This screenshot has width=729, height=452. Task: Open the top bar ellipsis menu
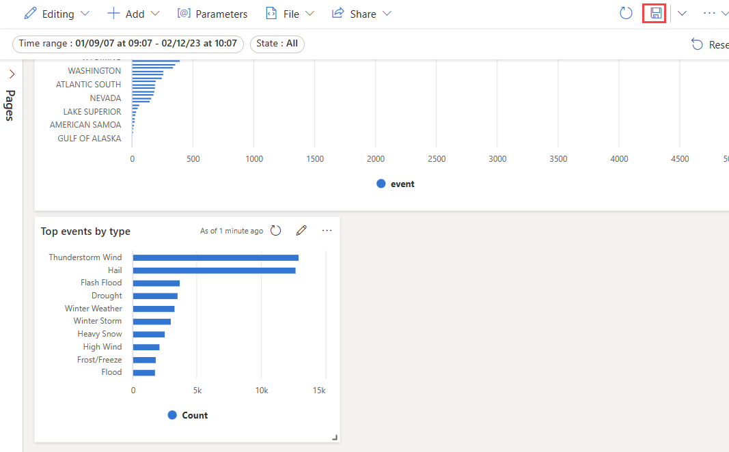709,14
